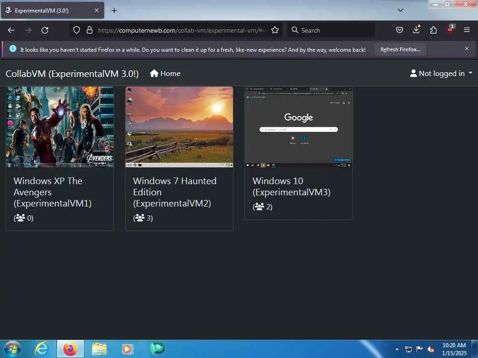Click the uBlock extension icon with badge

[450, 29]
